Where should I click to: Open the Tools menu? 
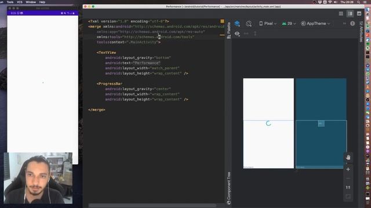pyautogui.click(x=10, y=2)
